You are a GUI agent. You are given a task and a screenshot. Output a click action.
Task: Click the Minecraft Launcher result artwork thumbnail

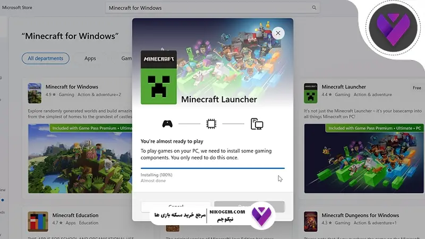point(363,158)
